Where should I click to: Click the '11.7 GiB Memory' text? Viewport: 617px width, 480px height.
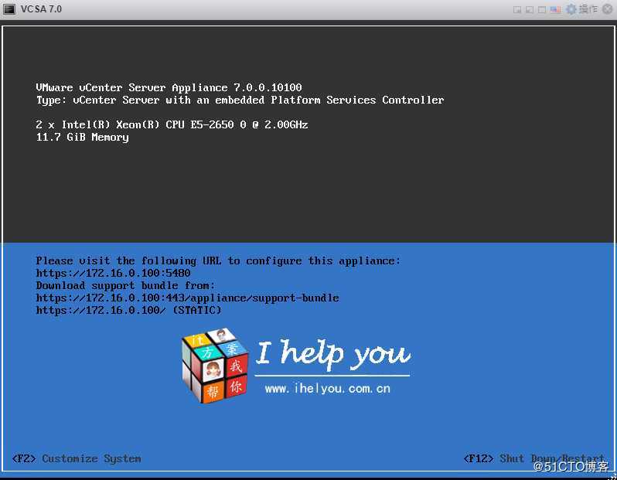click(82, 137)
